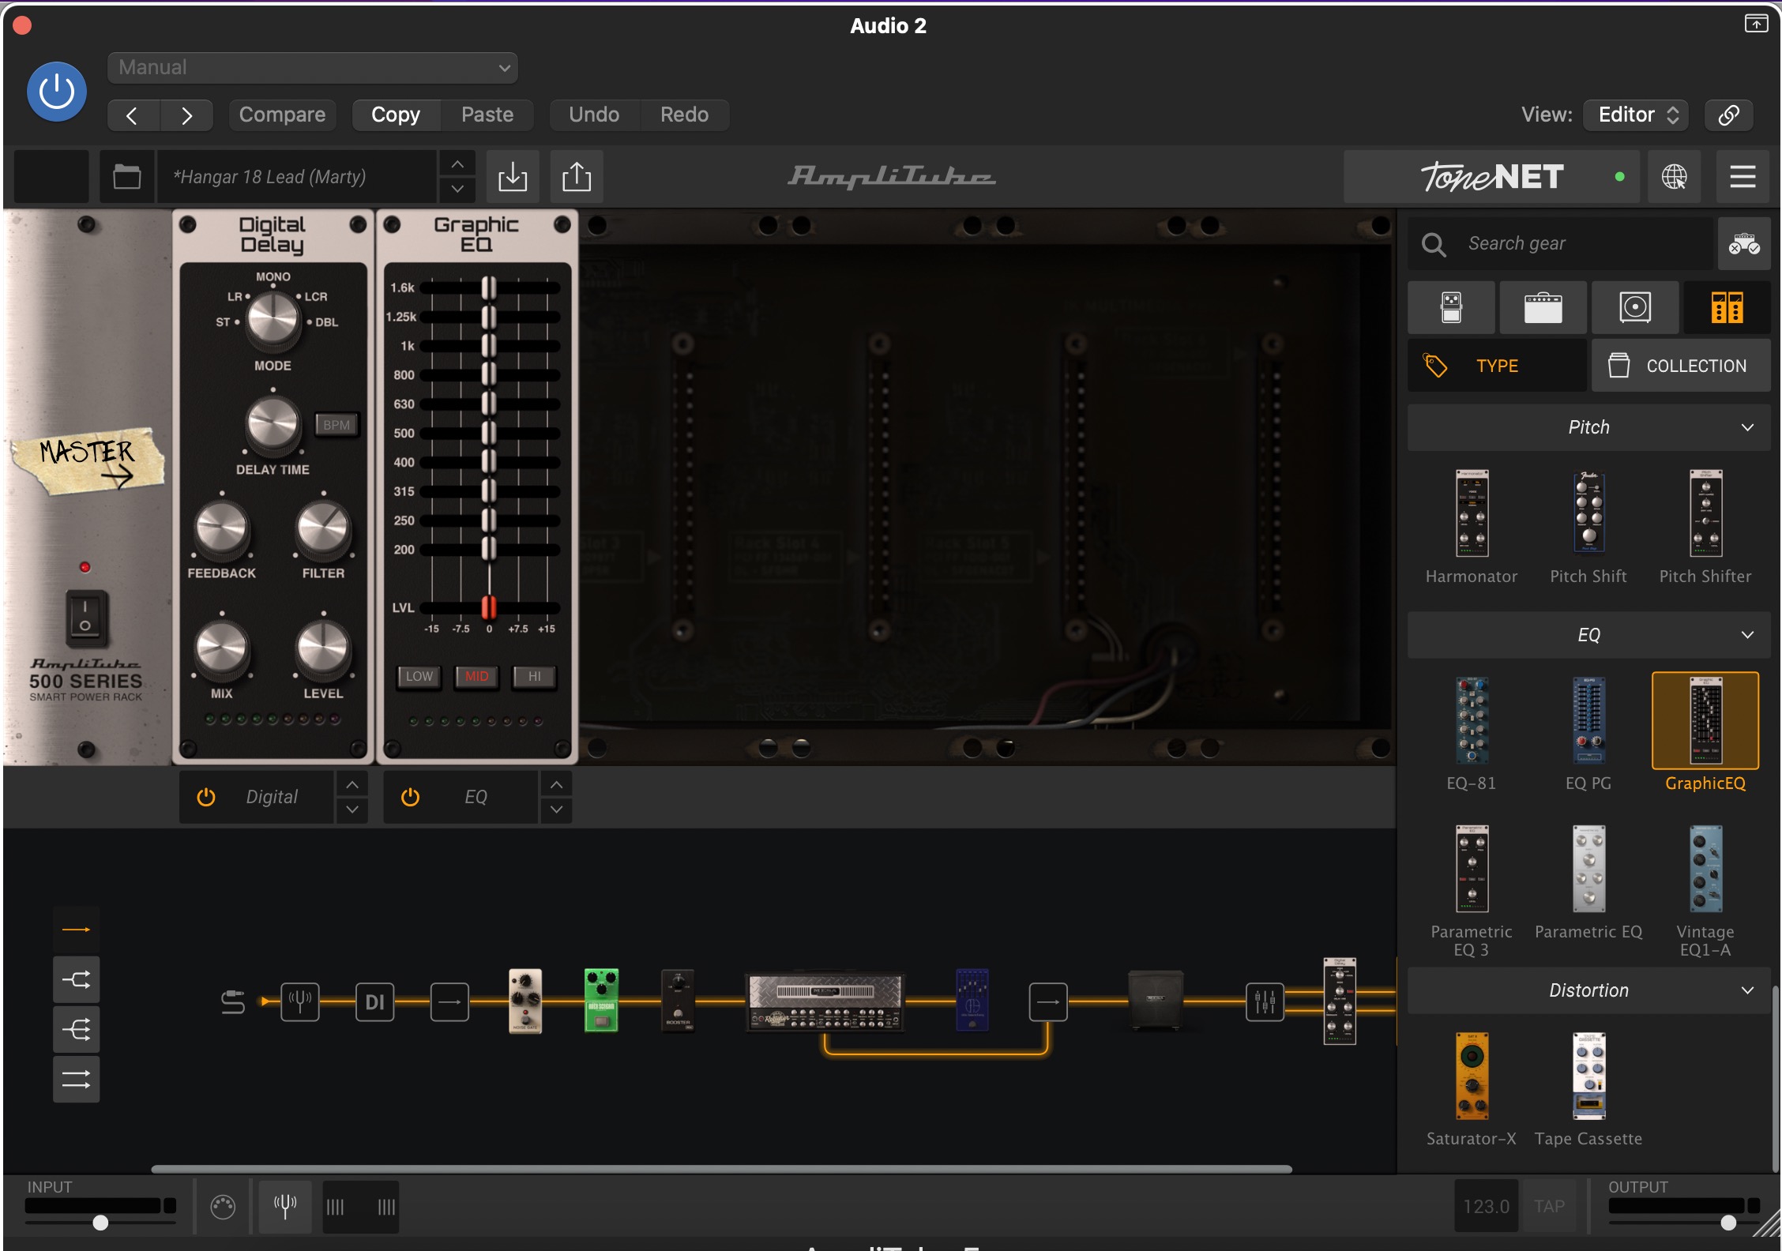Open the tuner icon in the bottom bar
Image resolution: width=1782 pixels, height=1251 pixels.
[x=285, y=1206]
